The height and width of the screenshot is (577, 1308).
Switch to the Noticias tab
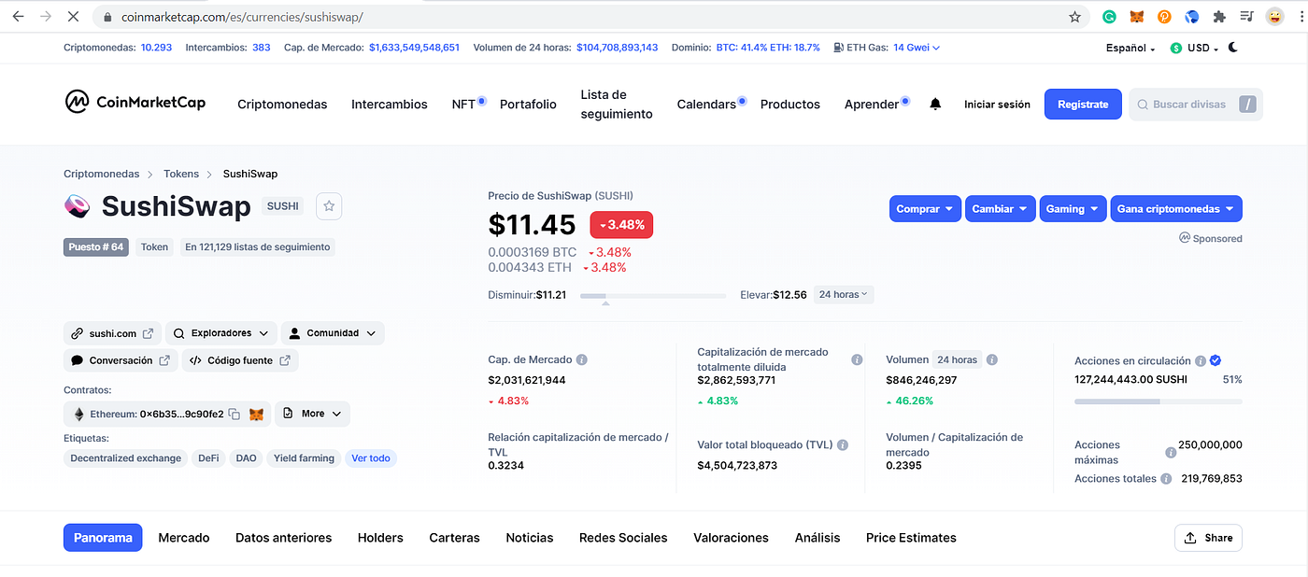pos(530,538)
